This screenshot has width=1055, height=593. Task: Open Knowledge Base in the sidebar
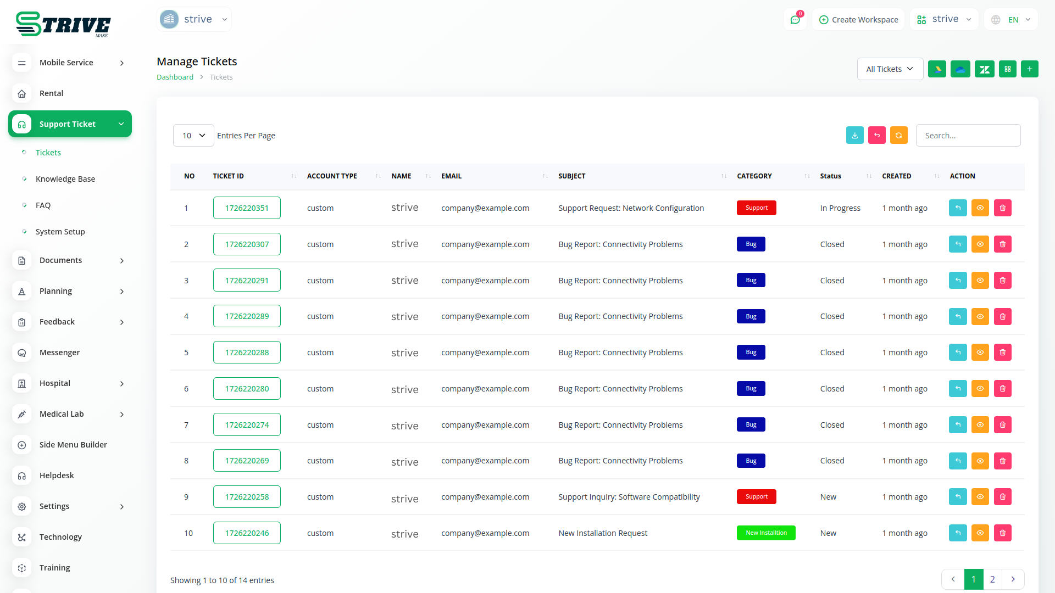tap(65, 179)
